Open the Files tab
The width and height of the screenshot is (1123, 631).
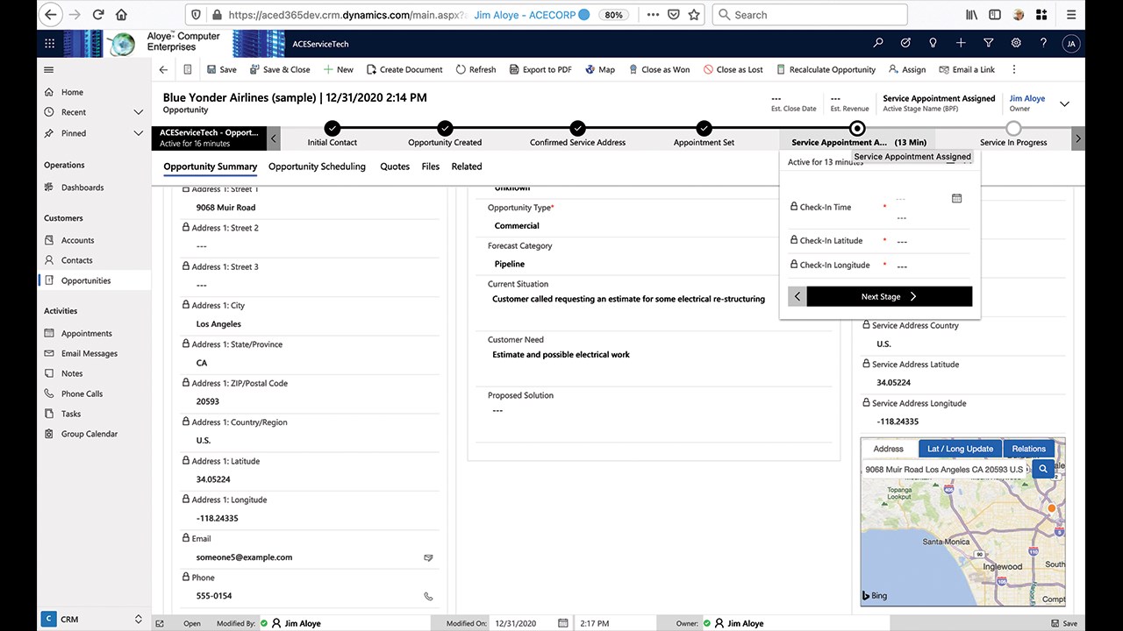430,167
